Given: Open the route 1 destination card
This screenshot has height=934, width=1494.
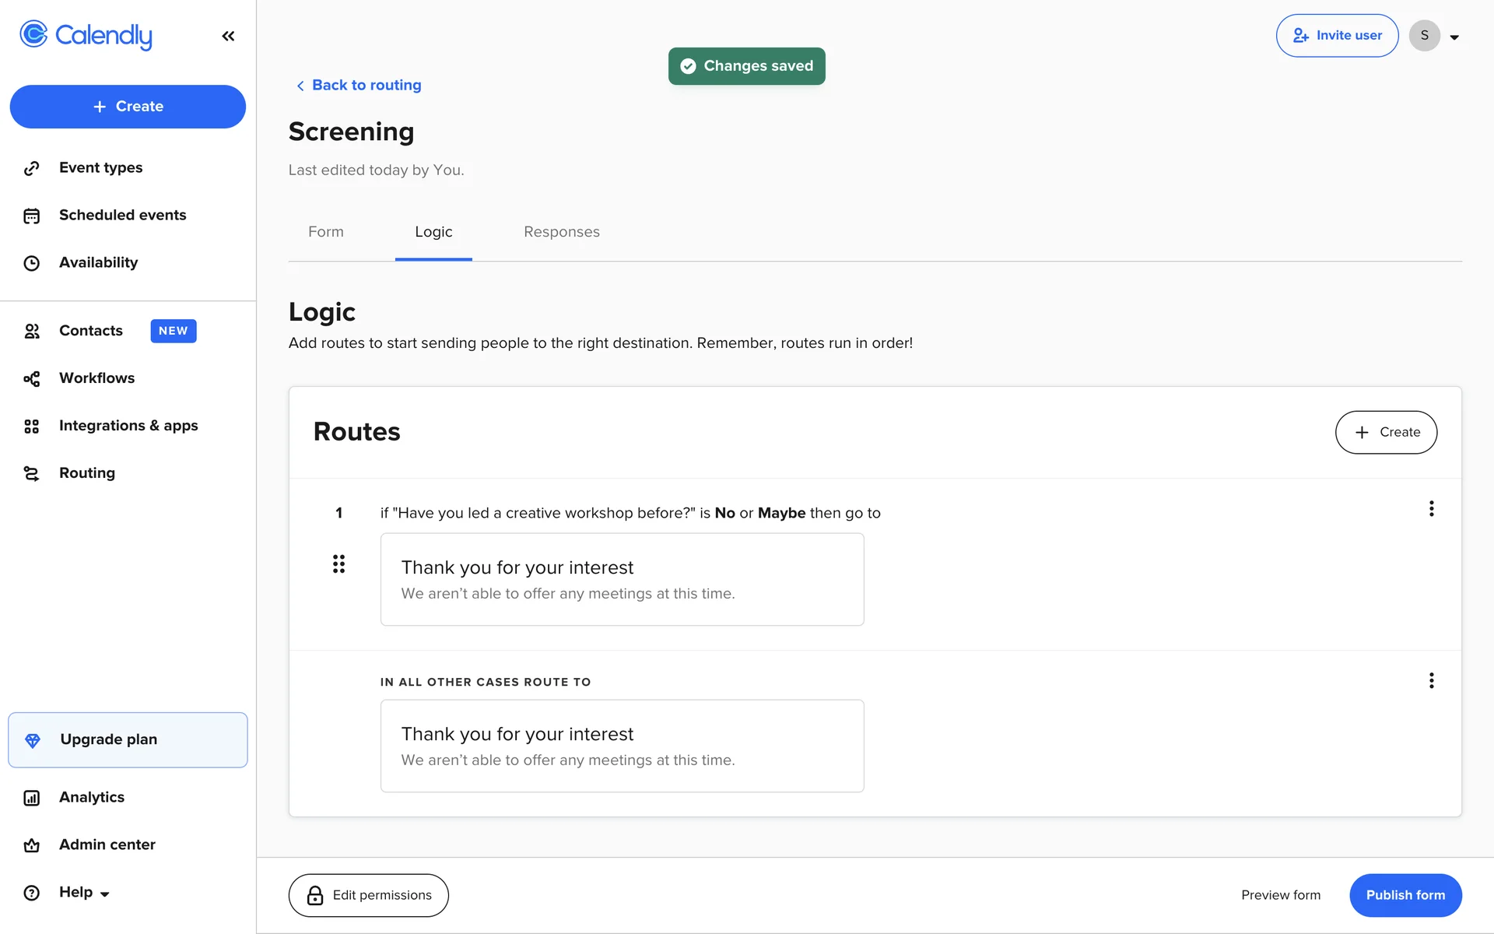Looking at the screenshot, I should (x=622, y=579).
